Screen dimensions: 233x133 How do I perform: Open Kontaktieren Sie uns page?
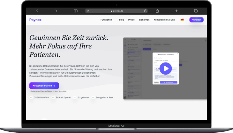click(164, 20)
